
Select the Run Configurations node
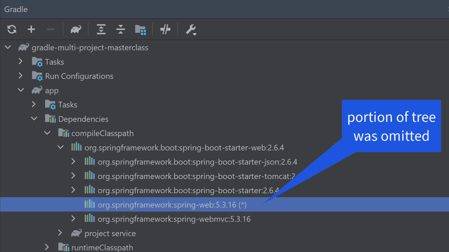[x=79, y=76]
